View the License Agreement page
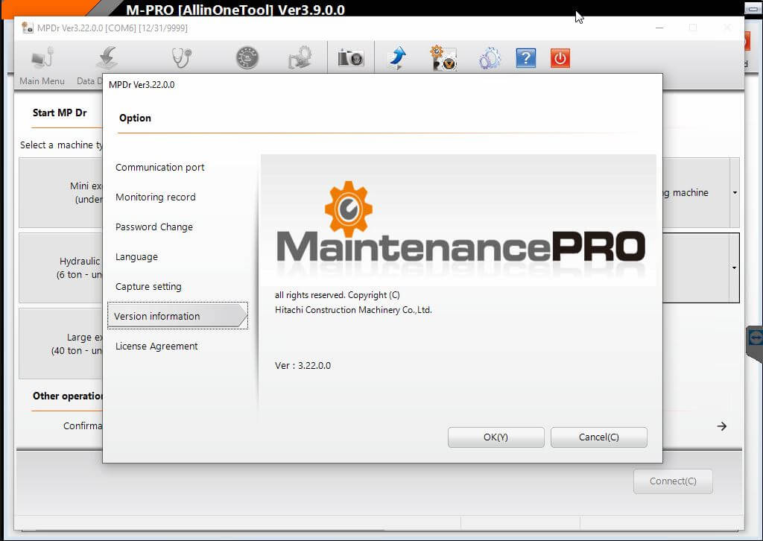 [156, 346]
